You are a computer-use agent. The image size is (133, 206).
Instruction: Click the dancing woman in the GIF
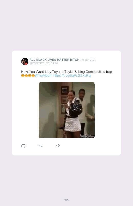[73, 111]
